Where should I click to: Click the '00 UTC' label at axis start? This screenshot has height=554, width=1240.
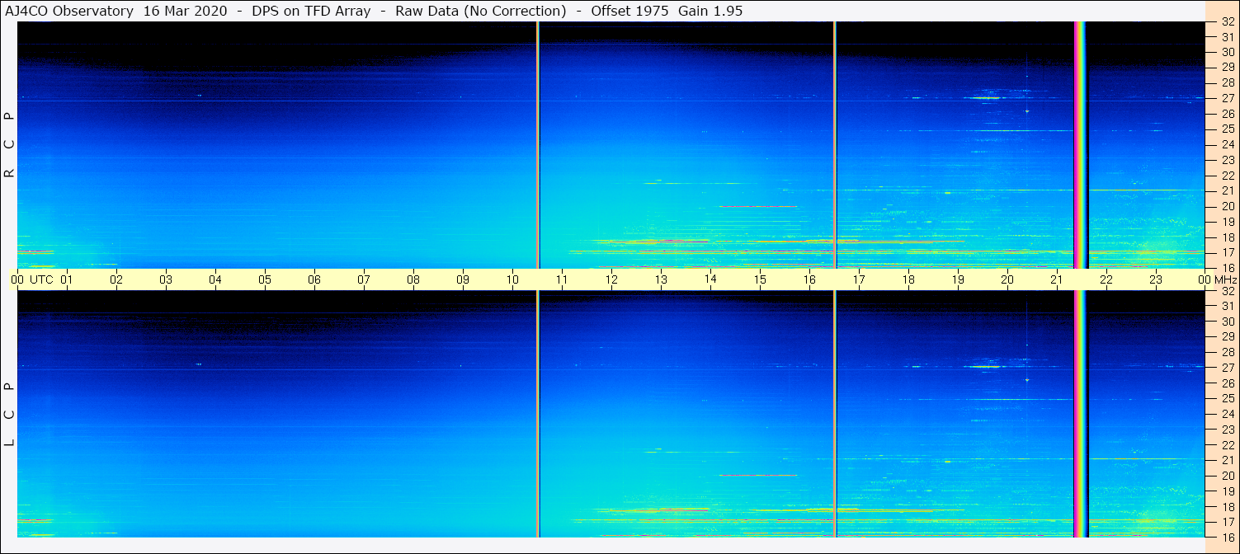pos(32,279)
